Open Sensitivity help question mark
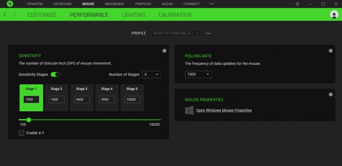This screenshot has height=166, width=342. tap(164, 51)
